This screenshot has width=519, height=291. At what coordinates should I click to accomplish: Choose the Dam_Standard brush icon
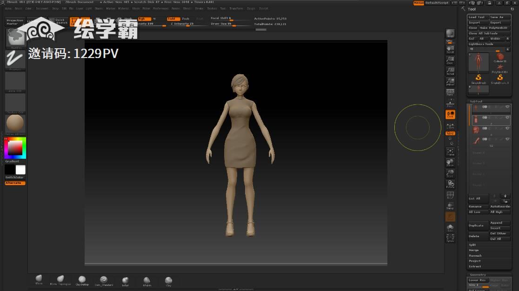click(x=104, y=280)
